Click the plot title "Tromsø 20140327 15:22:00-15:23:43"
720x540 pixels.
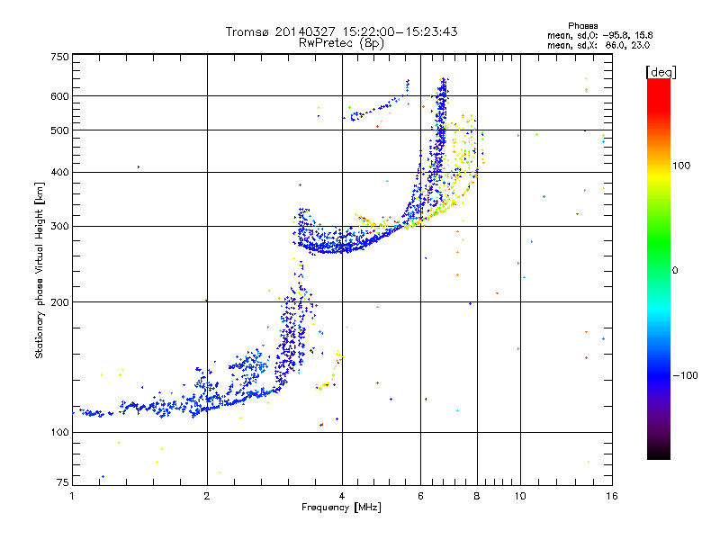click(341, 31)
